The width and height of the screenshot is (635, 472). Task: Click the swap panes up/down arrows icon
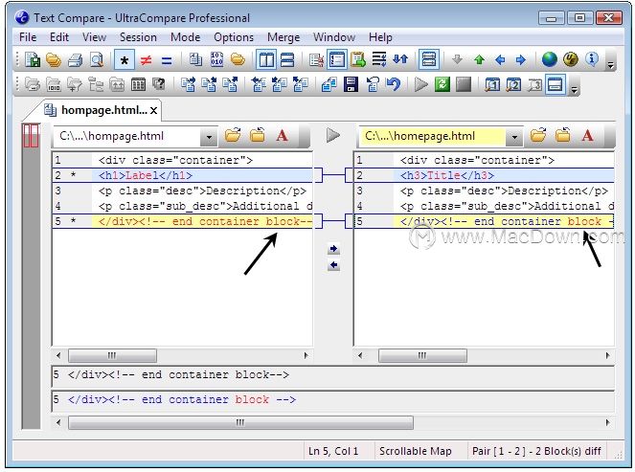pyautogui.click(x=400, y=60)
